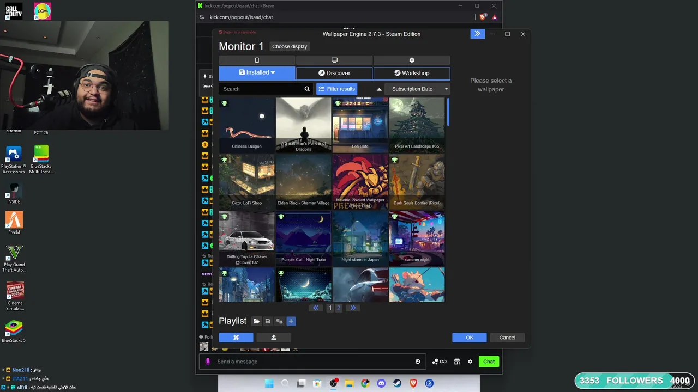Open OBS Studio from the taskbar
The image size is (698, 392).
333,383
